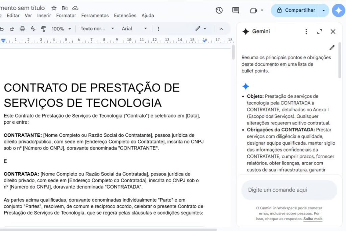Click the left indent ruler marker
Image resolution: width=346 pixels, height=231 pixels.
(x=3, y=40)
